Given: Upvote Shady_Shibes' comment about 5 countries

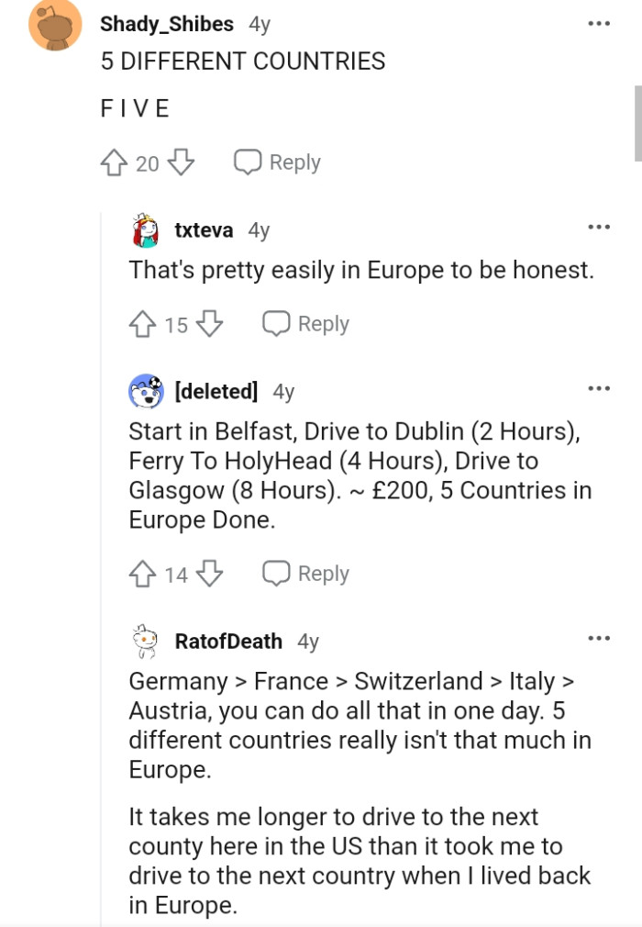Looking at the screenshot, I should click(113, 162).
